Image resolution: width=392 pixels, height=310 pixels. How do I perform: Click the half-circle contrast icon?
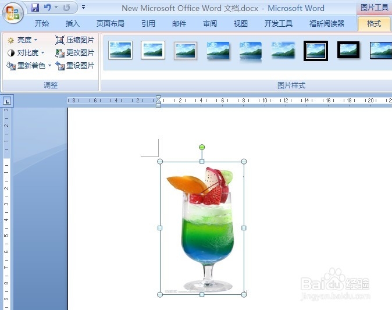pyautogui.click(x=10, y=53)
